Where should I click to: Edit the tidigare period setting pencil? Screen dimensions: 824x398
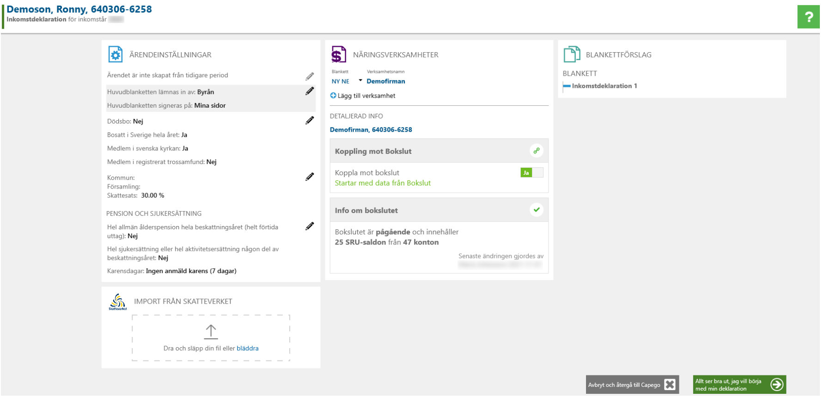(x=310, y=76)
